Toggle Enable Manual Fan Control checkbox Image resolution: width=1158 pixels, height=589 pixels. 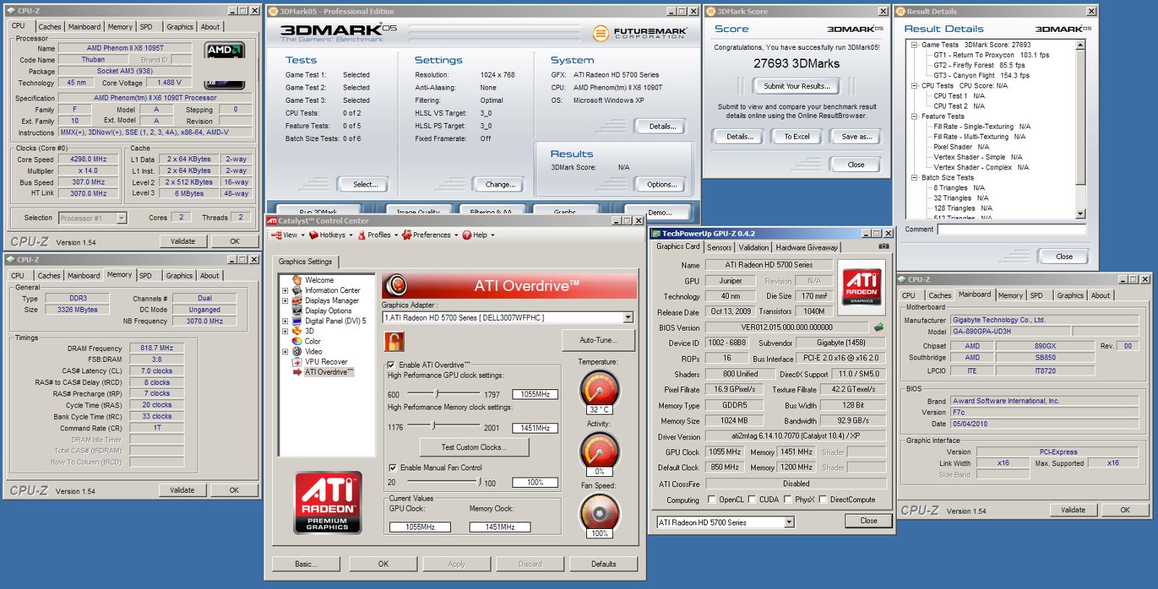click(392, 467)
